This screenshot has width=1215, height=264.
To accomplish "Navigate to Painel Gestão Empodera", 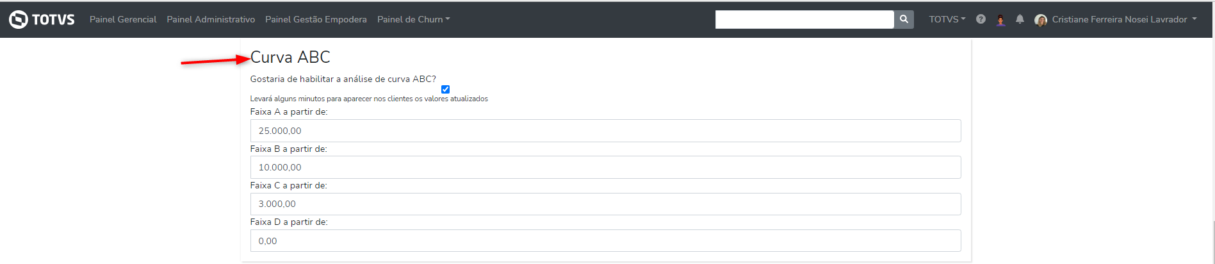I will pos(316,19).
